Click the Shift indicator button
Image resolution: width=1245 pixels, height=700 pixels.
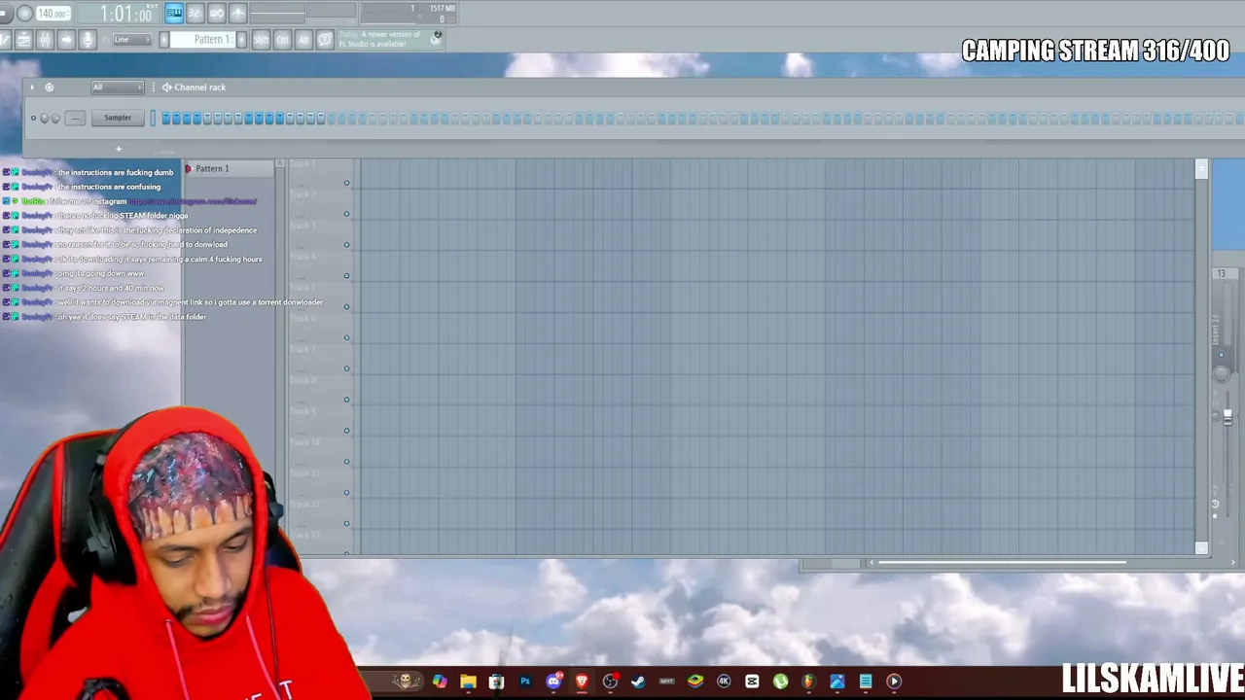coord(261,39)
